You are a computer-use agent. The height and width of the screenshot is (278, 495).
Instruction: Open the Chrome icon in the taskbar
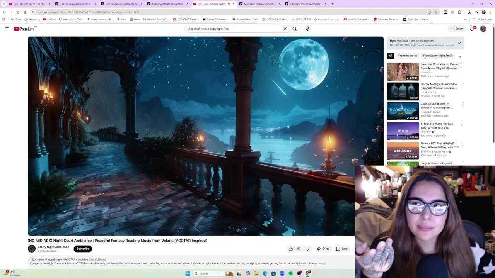click(308, 273)
